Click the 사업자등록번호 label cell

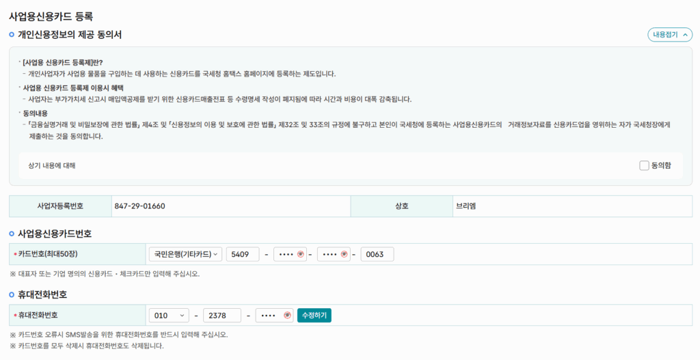click(60, 206)
